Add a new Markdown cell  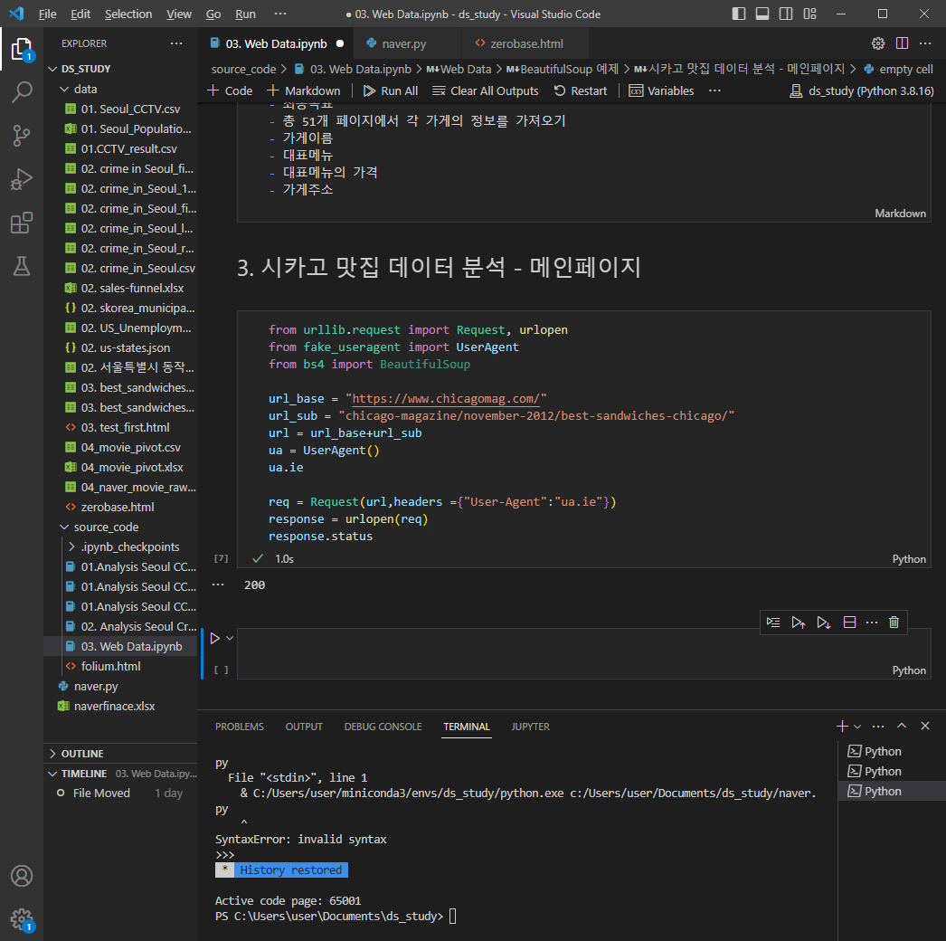(304, 90)
